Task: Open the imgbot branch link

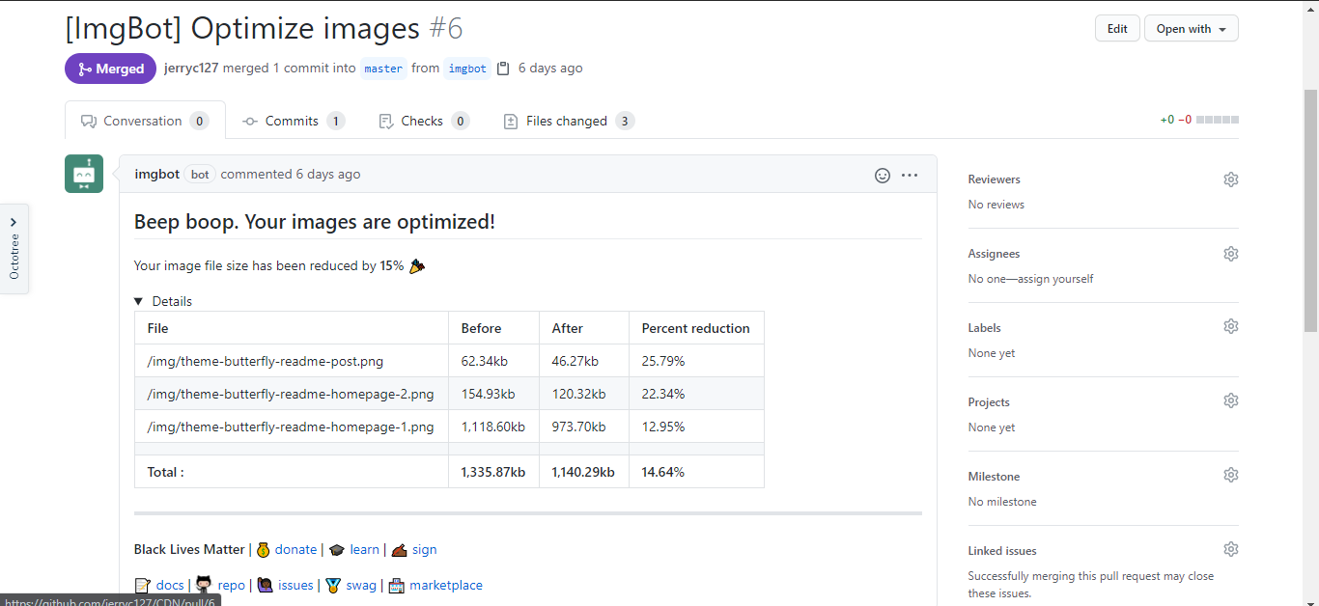Action: (x=467, y=69)
